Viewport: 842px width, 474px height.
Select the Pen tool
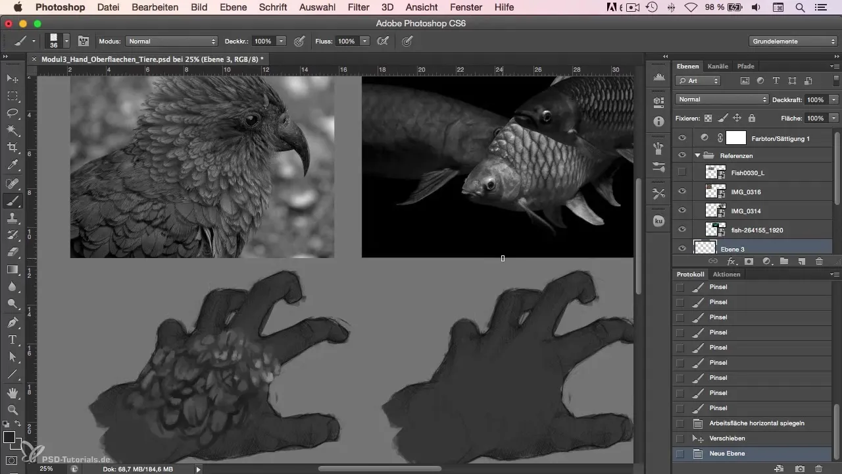(x=12, y=323)
